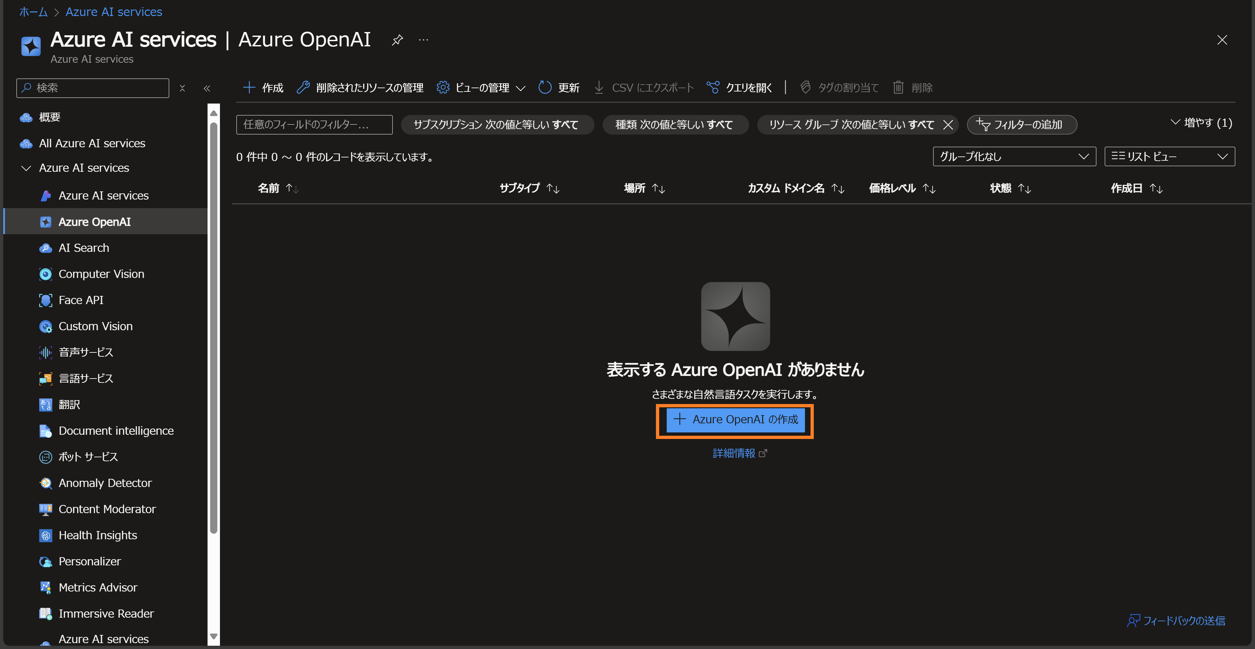Open Custom Vision icon in sidebar

(45, 326)
